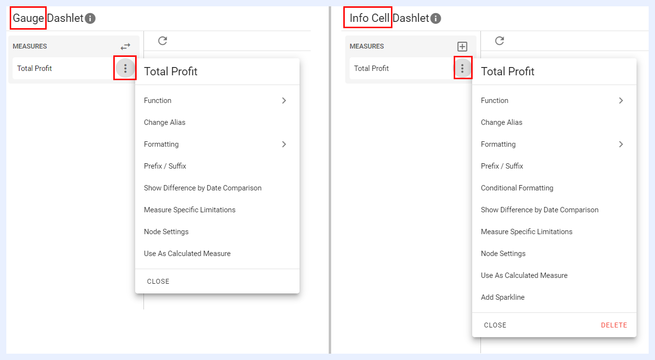Select Use As Calculated Measure in Info Cell menu
655x360 pixels.
tap(554, 275)
